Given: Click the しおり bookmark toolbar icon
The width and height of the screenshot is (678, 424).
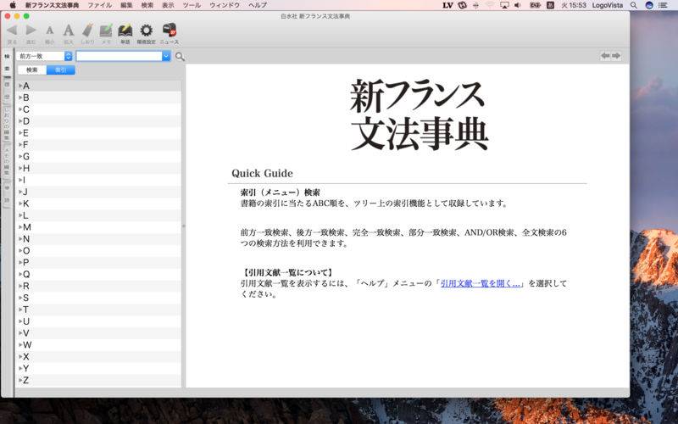Looking at the screenshot, I should tap(87, 31).
